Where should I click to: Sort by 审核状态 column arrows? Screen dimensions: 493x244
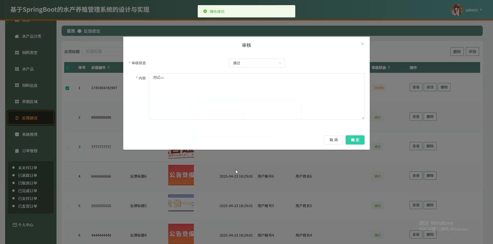389,67
